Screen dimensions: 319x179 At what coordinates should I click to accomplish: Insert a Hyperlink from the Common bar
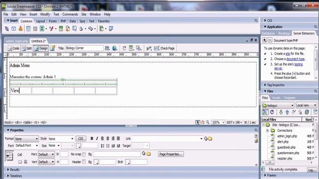(x=6, y=29)
